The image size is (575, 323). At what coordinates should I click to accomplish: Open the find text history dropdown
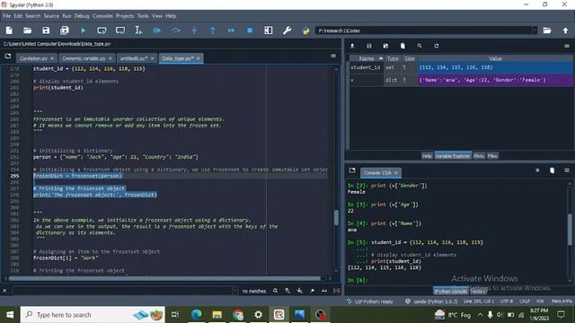[x=235, y=291]
